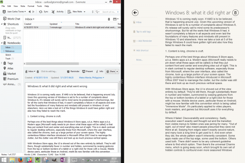Go forward with the right arrow
Screen dimensions: 245x163
point(33,12)
